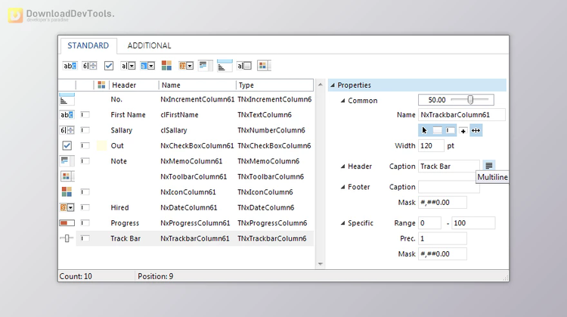Toggle edit indicator in Sallary row
Screen dimensions: 567x317
click(85, 130)
